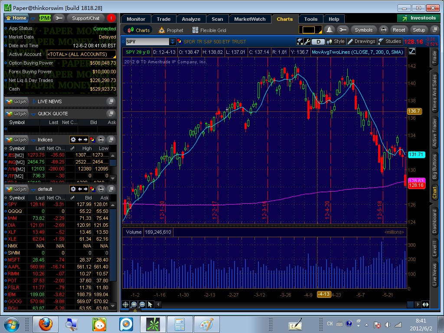Open the Investools button
This screenshot has height=333, width=444.
pos(419,18)
